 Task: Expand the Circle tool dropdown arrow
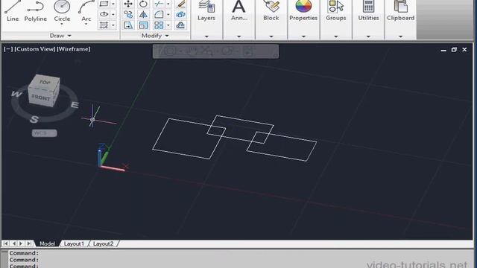[62, 24]
